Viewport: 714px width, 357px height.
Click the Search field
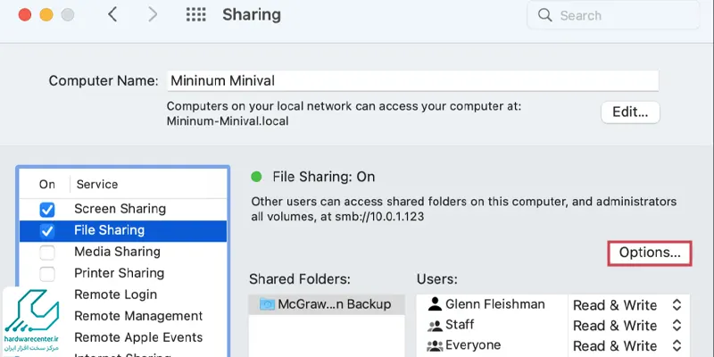(x=613, y=15)
